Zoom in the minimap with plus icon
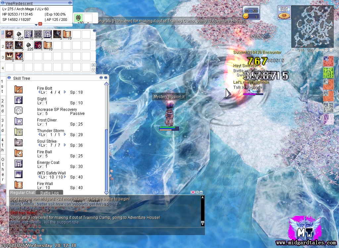The width and height of the screenshot is (339, 248). [x=317, y=50]
